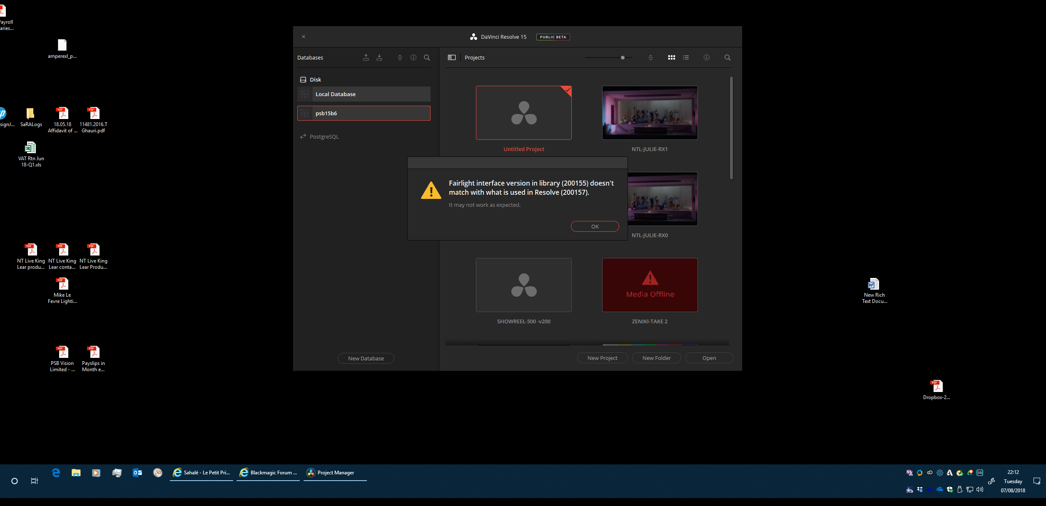Click the DaVinci Resolve logo in title bar
Screen dimensions: 1046x506
click(x=473, y=37)
